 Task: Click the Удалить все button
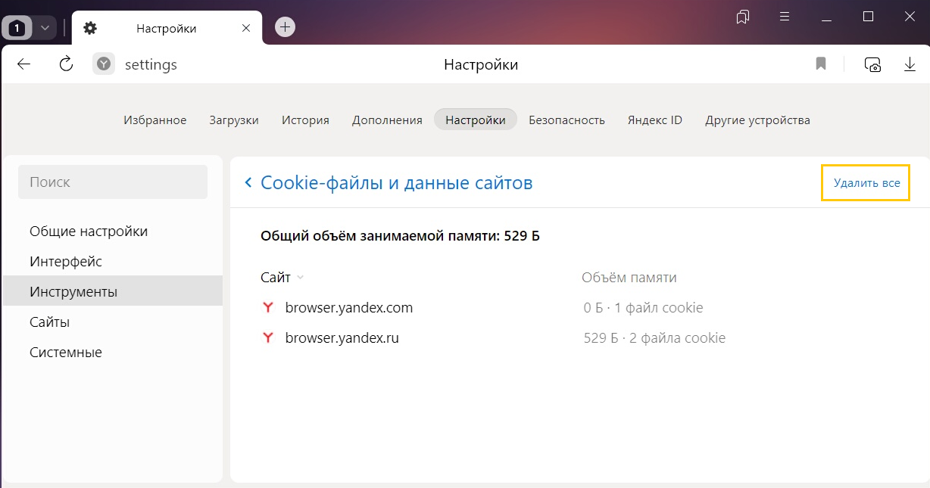tap(866, 183)
